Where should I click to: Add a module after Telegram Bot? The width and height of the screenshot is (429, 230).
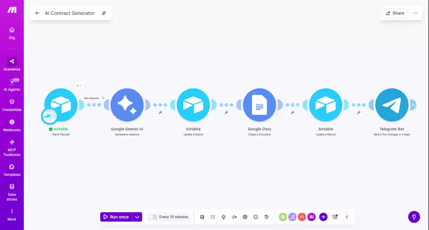tap(413, 105)
